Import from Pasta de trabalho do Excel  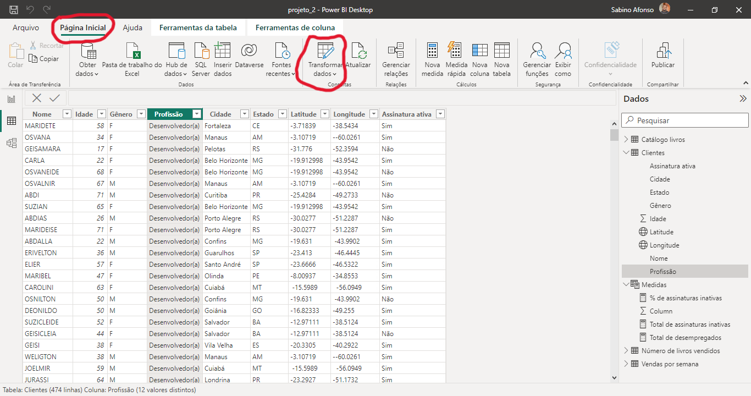pos(132,60)
